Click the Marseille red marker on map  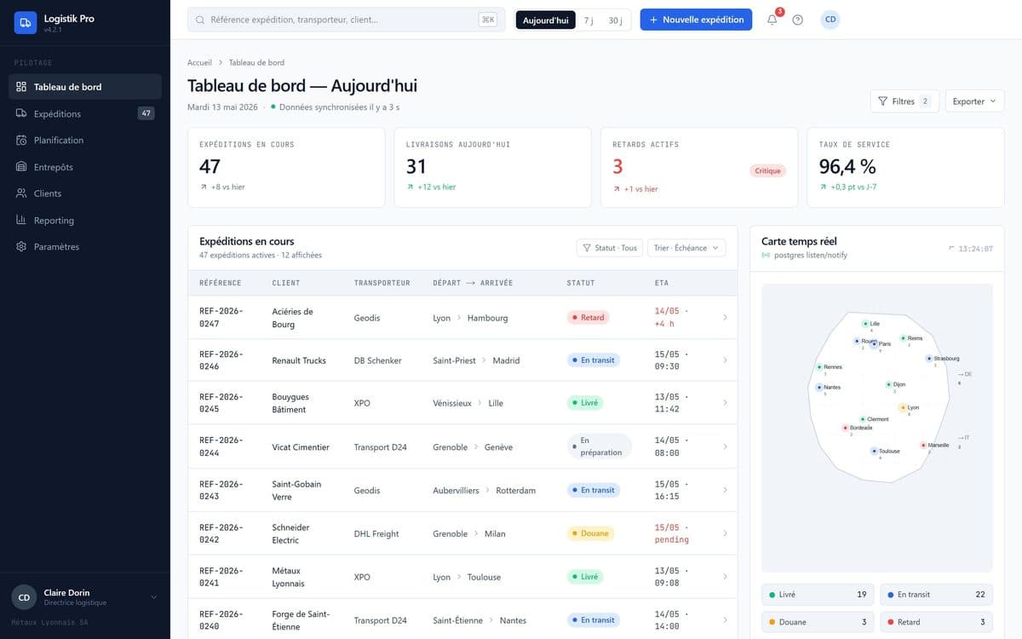click(x=923, y=445)
